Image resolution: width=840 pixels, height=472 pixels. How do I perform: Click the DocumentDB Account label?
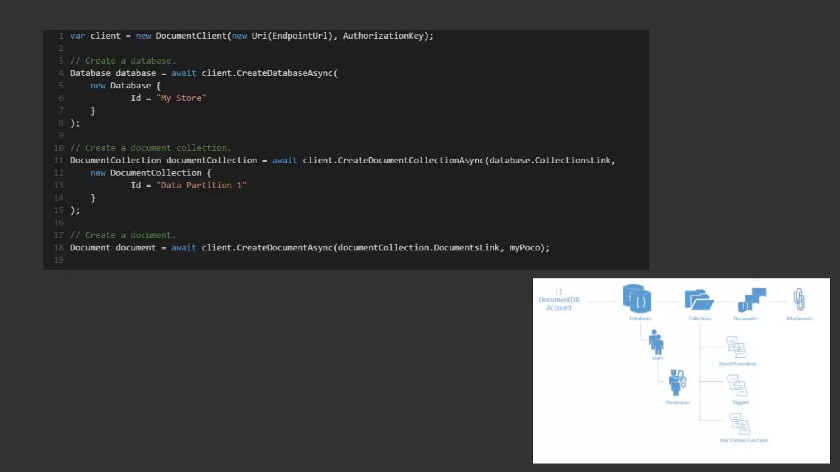(x=559, y=304)
